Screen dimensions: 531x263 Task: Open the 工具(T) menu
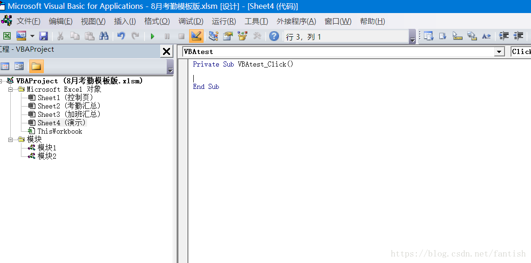pos(256,21)
